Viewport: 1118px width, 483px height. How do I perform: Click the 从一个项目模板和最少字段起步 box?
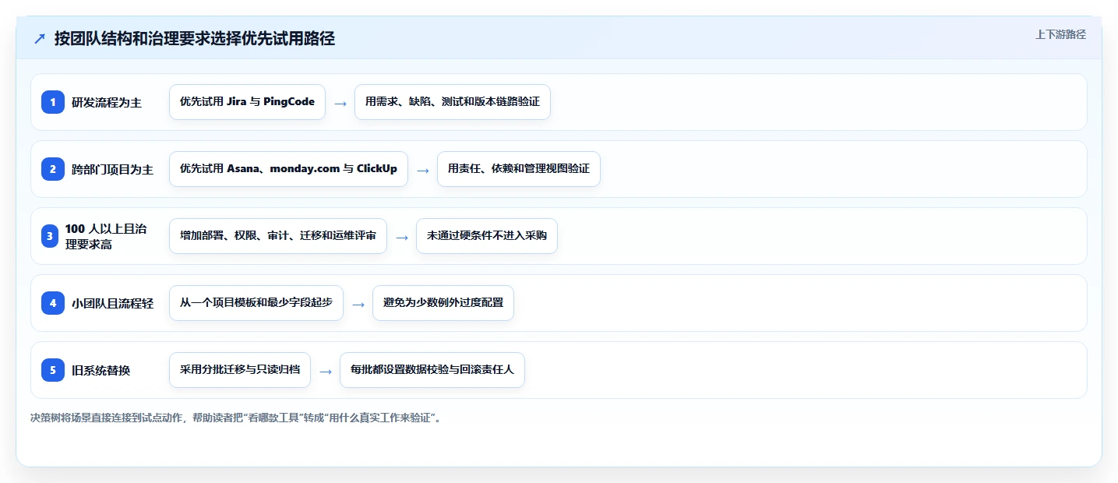[x=256, y=303]
